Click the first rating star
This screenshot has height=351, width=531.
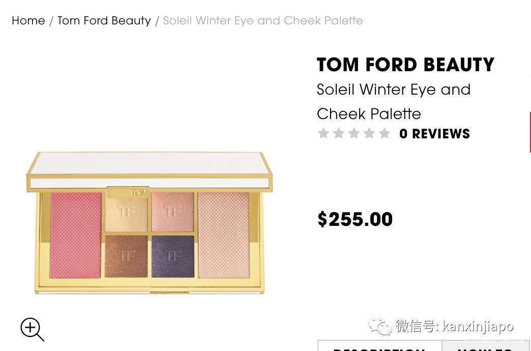pos(323,133)
